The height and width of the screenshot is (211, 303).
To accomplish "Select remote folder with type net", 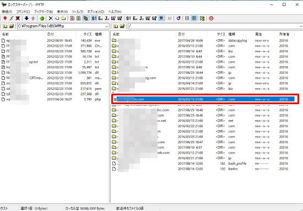I will (203, 121).
